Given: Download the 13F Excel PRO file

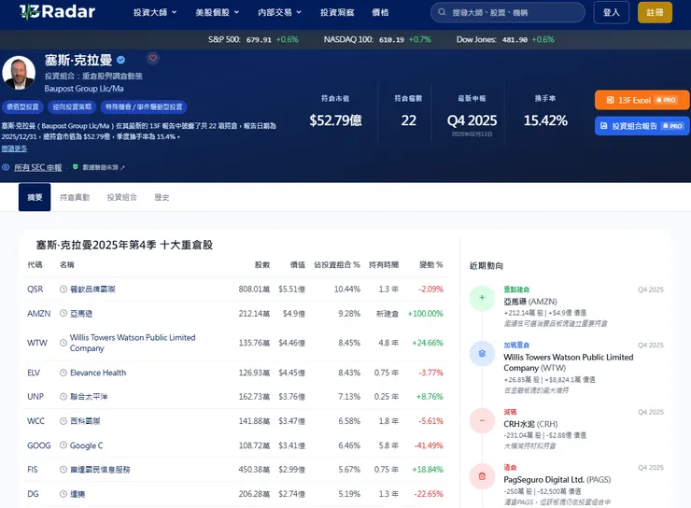Looking at the screenshot, I should (642, 100).
